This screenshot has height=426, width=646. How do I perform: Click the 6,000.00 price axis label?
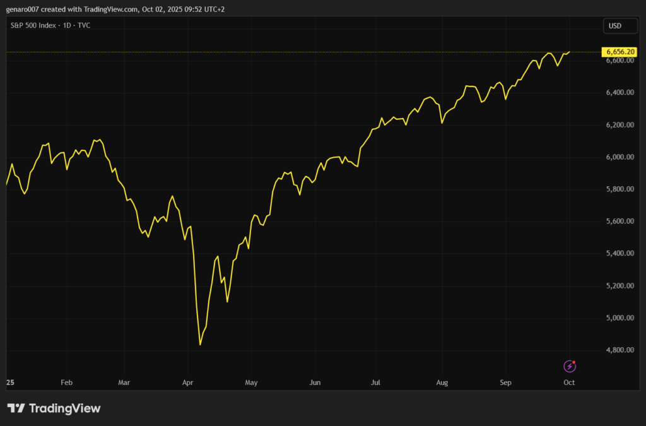pos(618,157)
